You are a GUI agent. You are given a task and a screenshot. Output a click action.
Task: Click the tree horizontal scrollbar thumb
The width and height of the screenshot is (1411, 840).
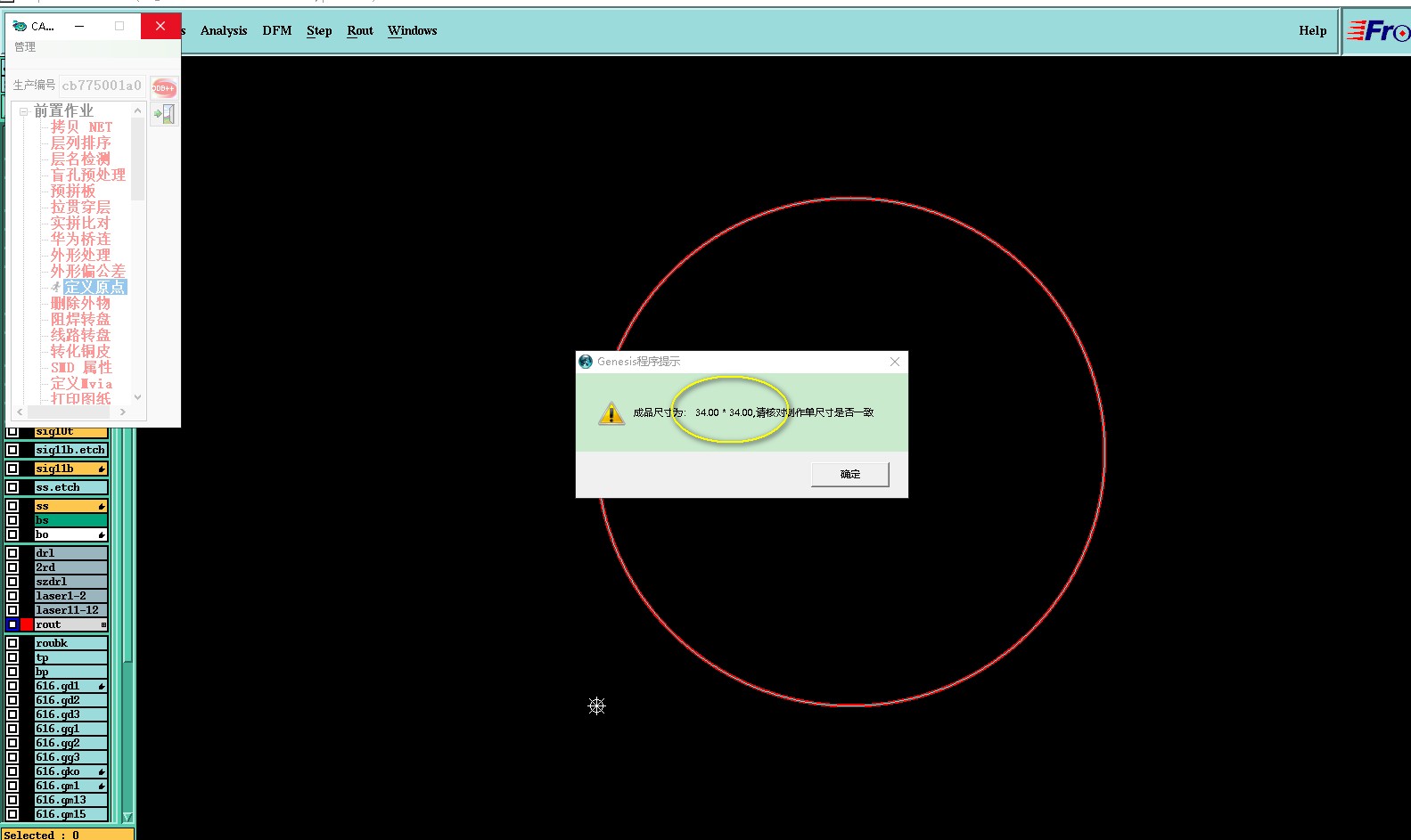[67, 412]
